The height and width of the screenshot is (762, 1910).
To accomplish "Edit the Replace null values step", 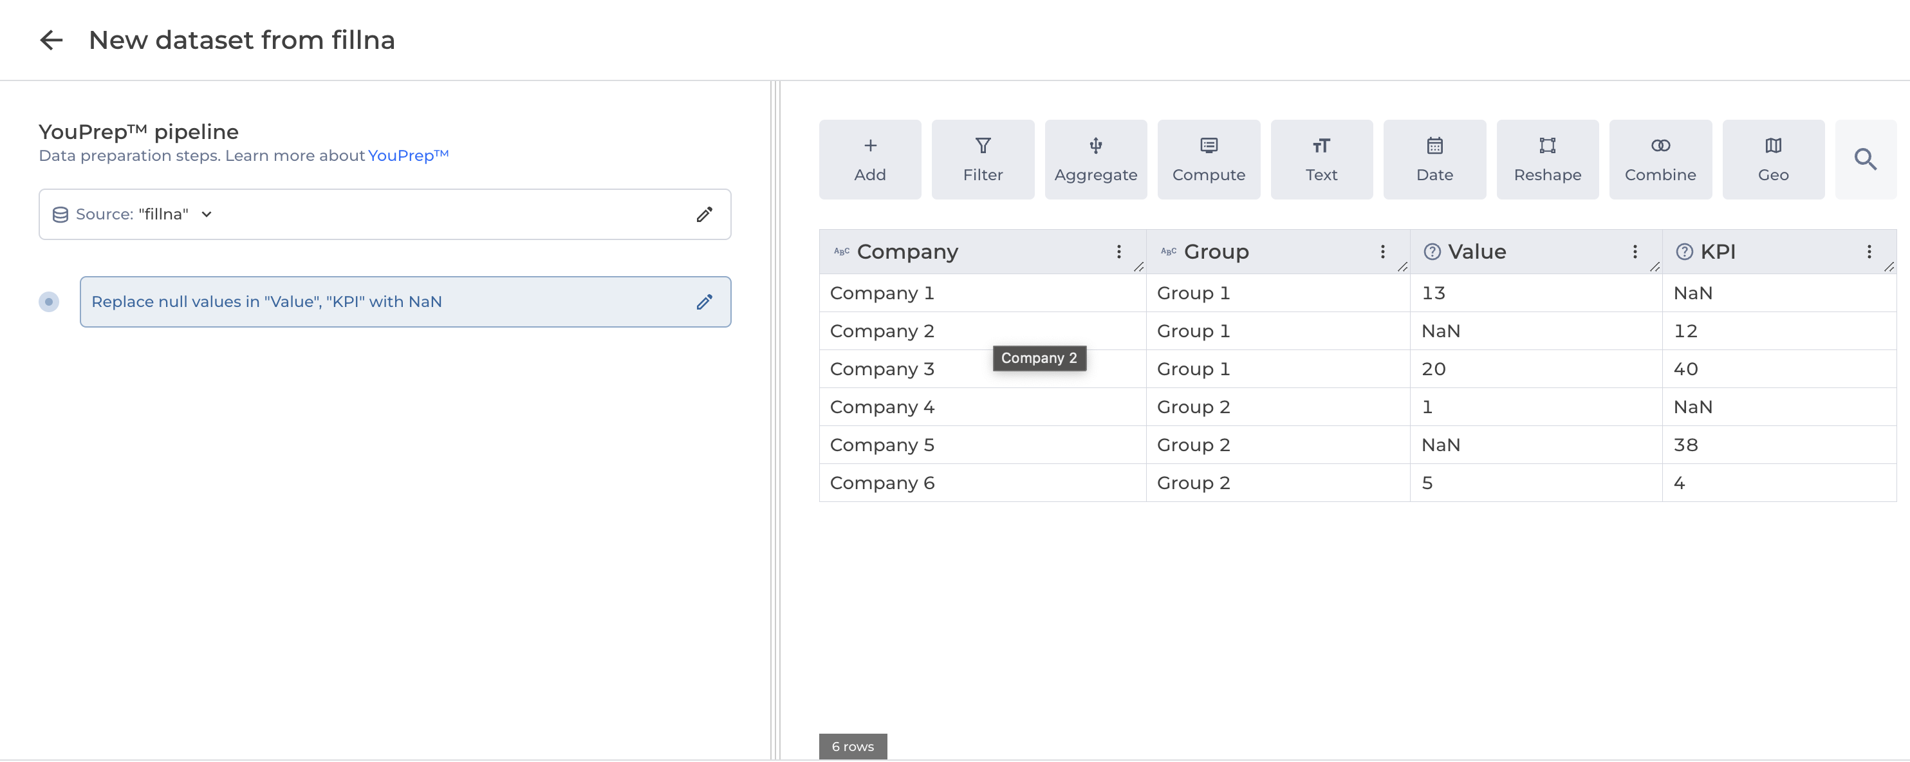I will click(703, 302).
